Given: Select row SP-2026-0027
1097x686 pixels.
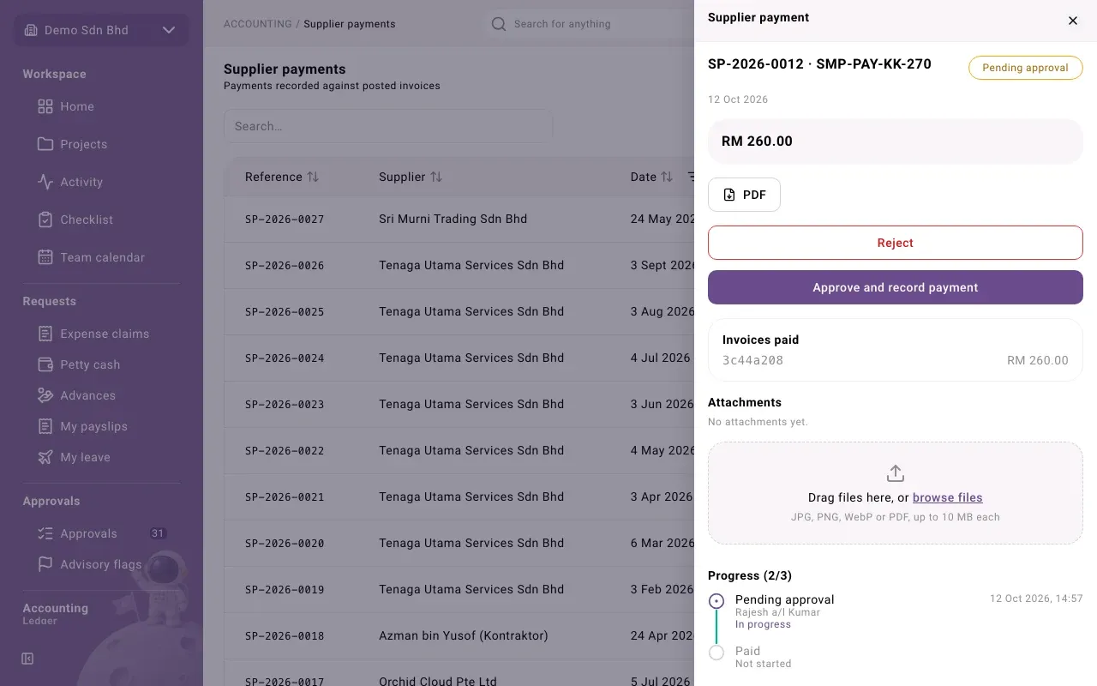Looking at the screenshot, I should click(459, 220).
